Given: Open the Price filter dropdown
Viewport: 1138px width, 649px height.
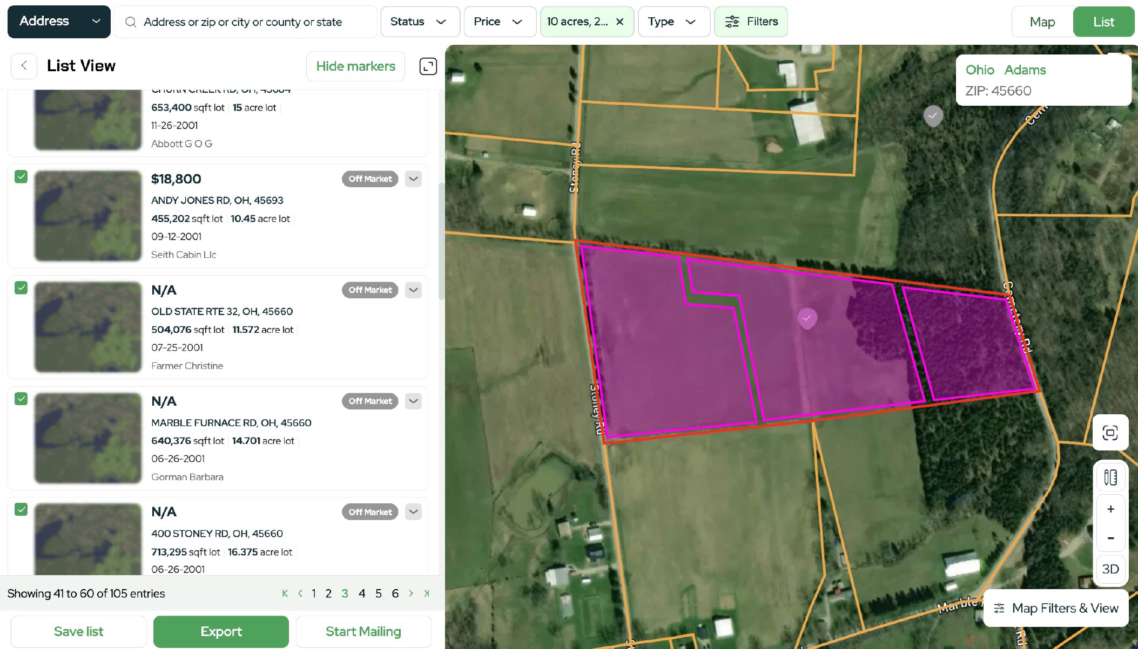Looking at the screenshot, I should click(x=499, y=22).
